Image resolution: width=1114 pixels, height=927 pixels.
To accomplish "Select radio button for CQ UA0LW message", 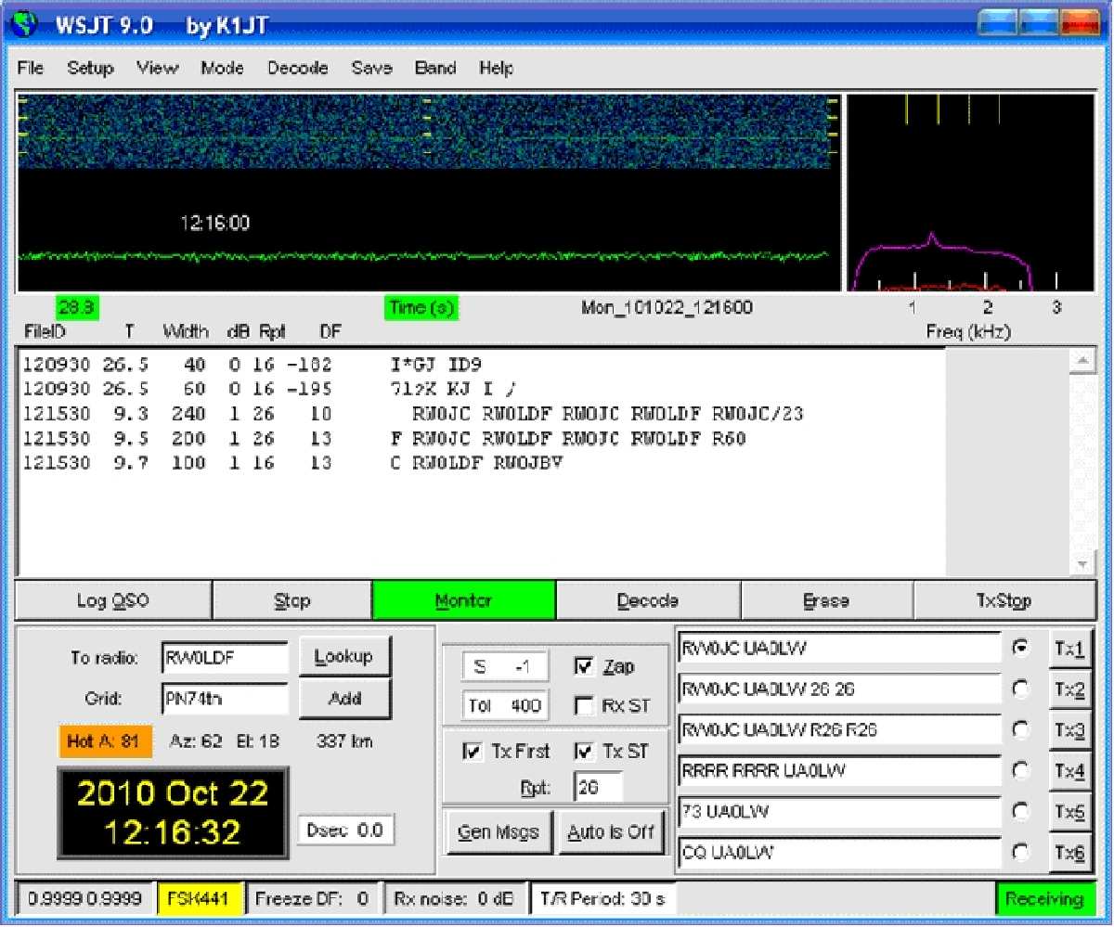I will 1021,852.
